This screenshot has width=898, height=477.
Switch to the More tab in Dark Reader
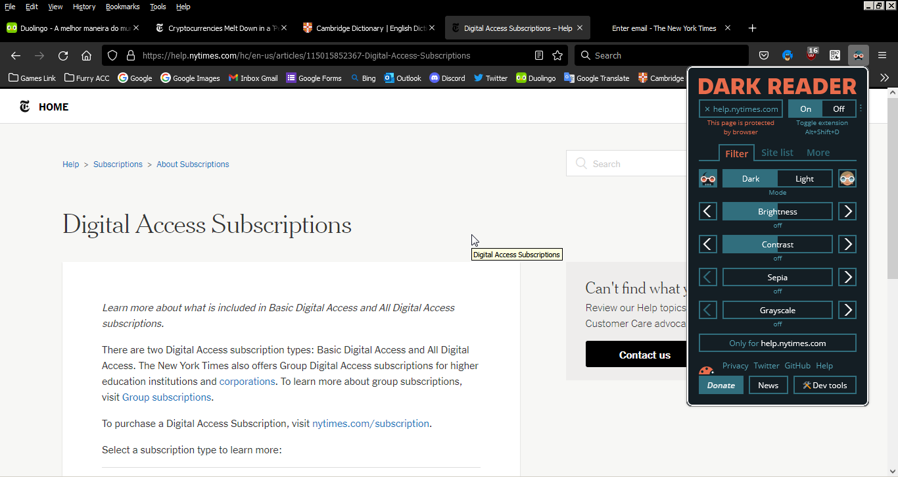[818, 153]
